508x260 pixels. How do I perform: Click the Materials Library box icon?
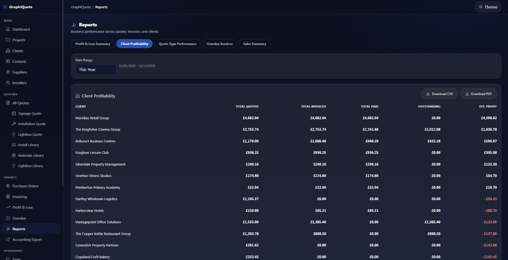pos(14,155)
